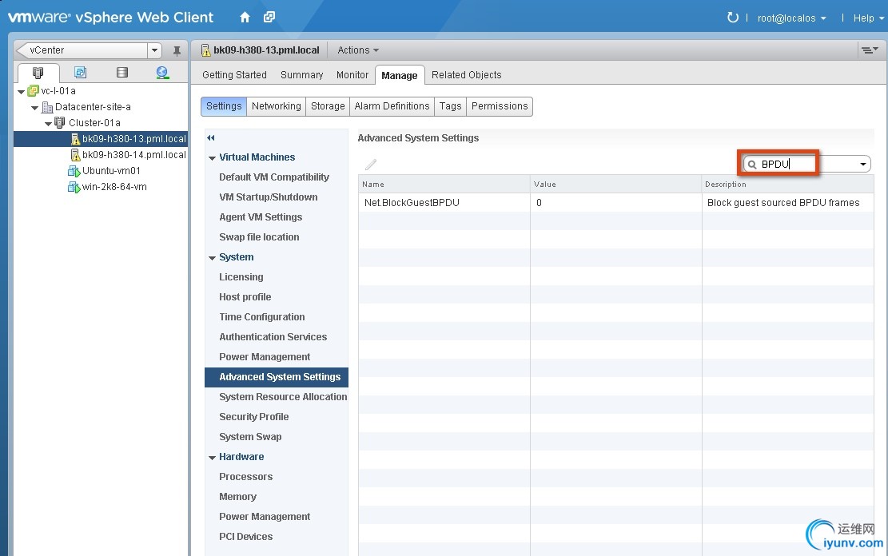
Task: Go to vSphere Home via house icon
Action: point(245,18)
